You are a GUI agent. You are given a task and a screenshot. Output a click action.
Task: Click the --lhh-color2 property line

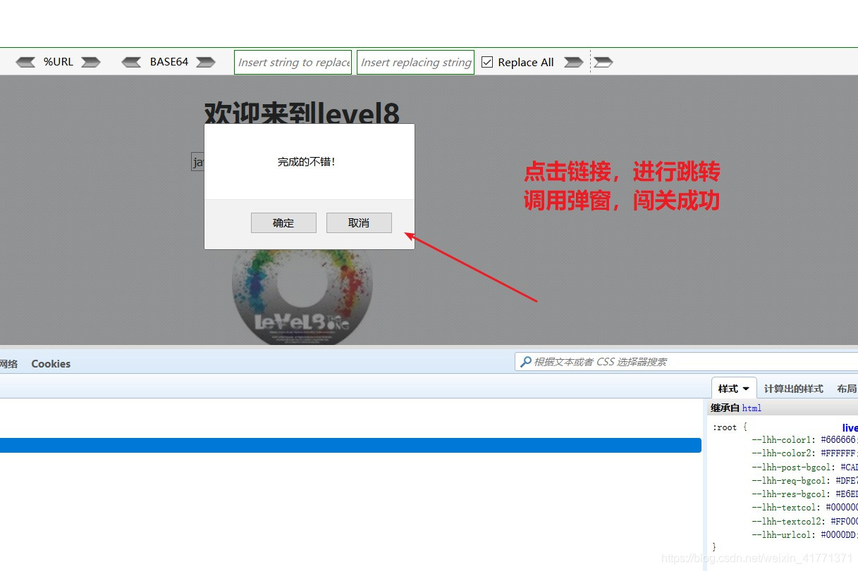click(804, 453)
